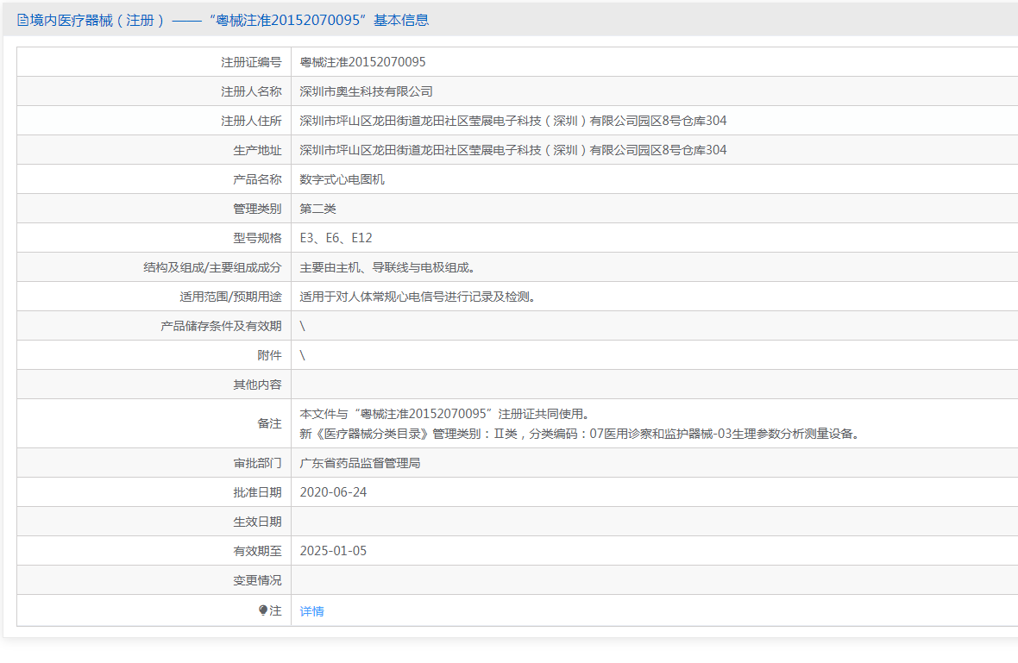
Task: Click the 注册人住所 address value
Action: pos(513,121)
